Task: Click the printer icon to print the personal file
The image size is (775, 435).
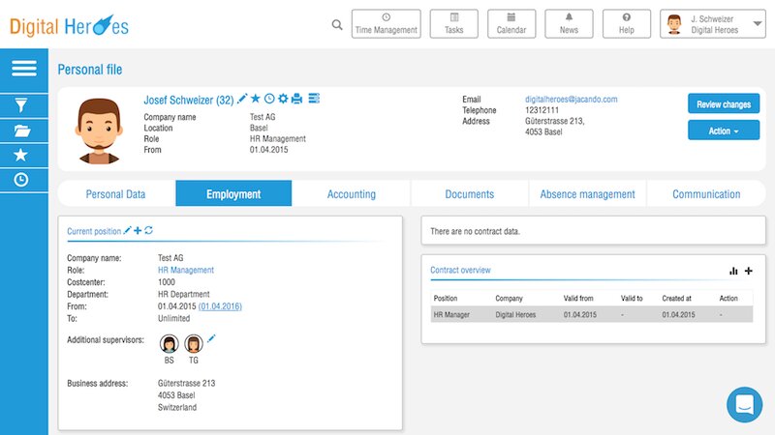Action: [297, 99]
